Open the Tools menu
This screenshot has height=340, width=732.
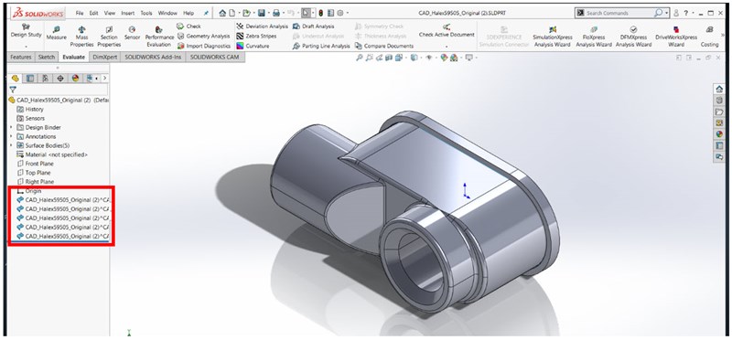[146, 13]
